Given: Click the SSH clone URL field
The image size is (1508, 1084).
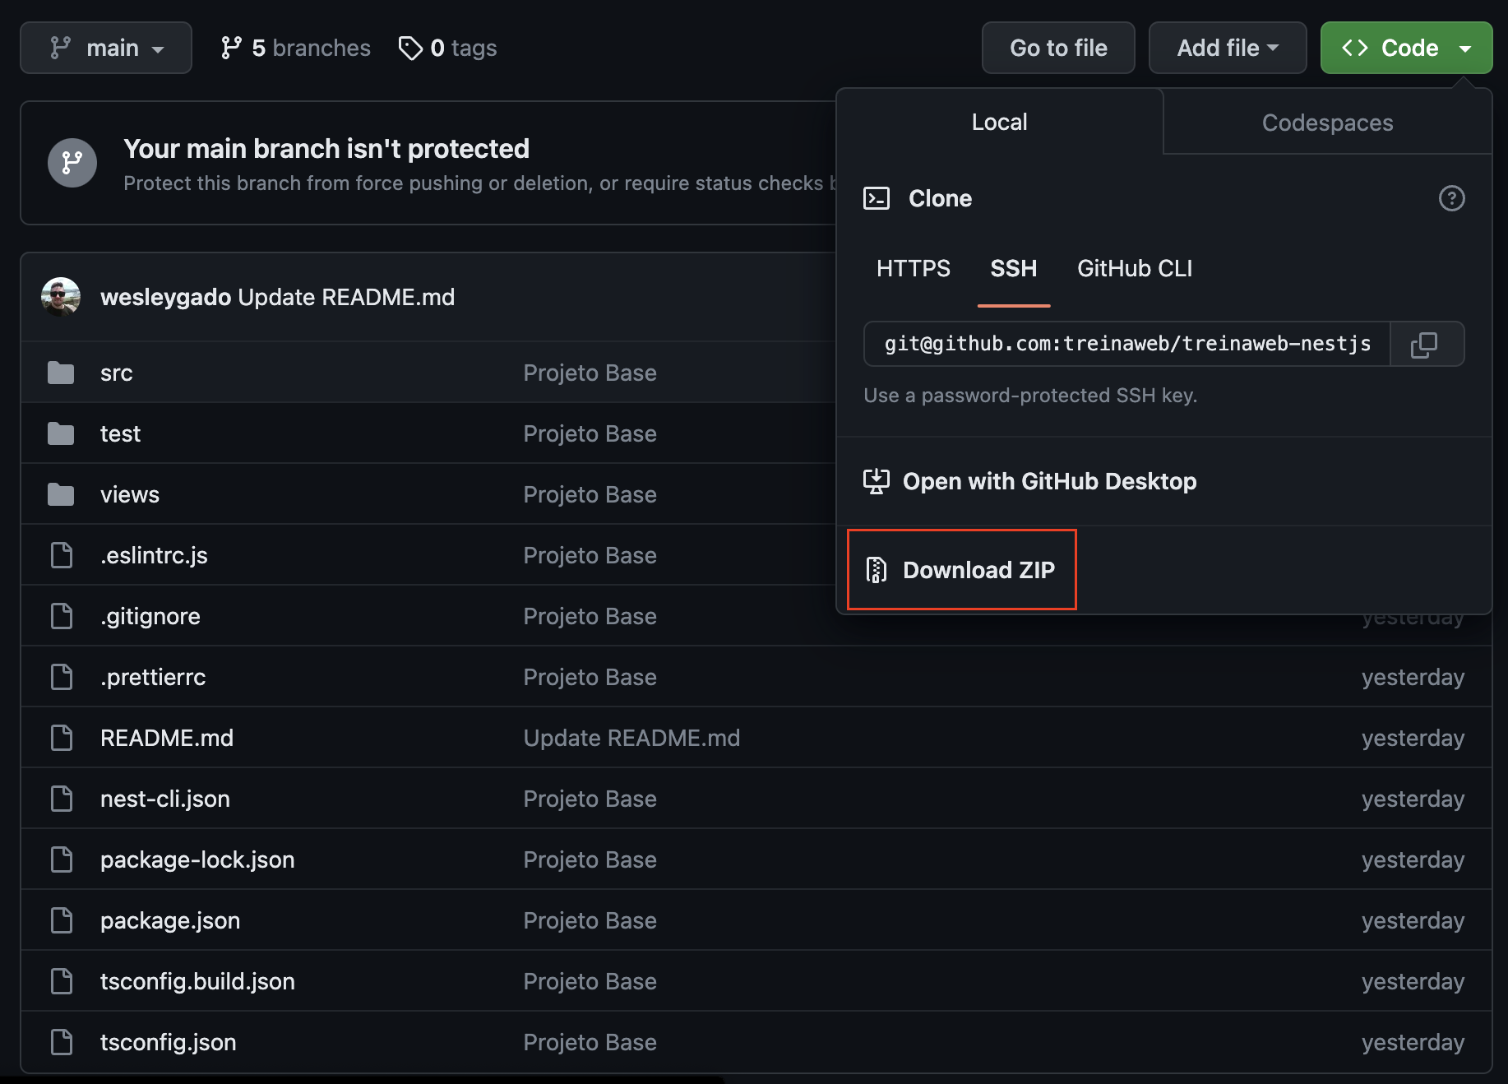Looking at the screenshot, I should click(1127, 344).
